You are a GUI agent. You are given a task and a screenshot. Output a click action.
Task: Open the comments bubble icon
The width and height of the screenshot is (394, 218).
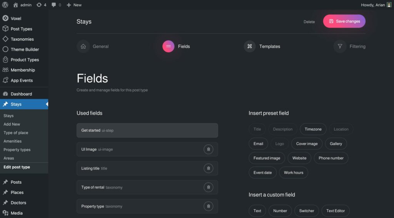point(54,5)
